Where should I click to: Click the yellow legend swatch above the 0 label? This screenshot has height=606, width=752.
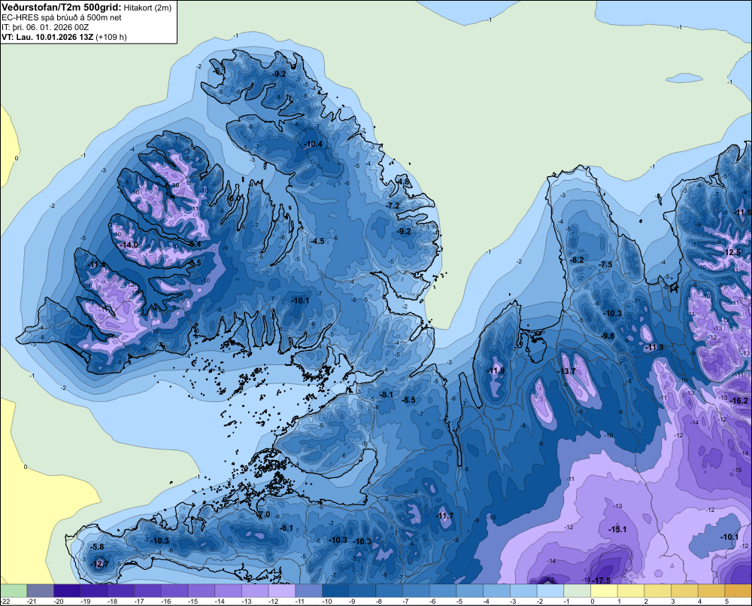tap(605, 591)
